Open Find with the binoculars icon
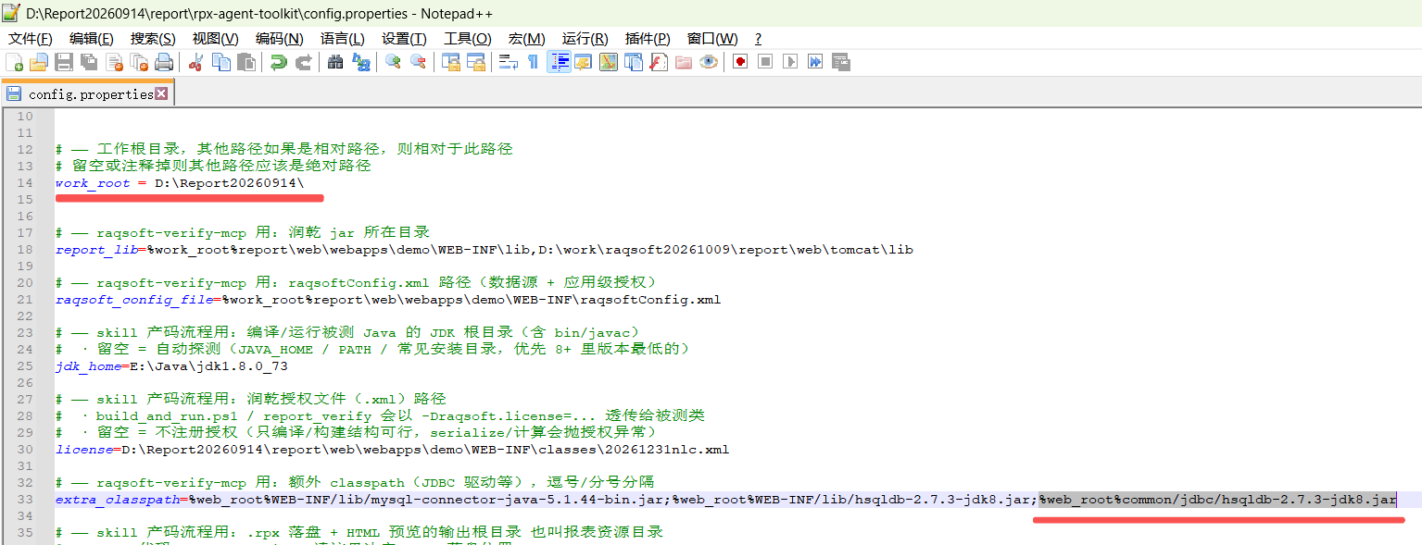This screenshot has height=545, width=1422. [x=335, y=62]
